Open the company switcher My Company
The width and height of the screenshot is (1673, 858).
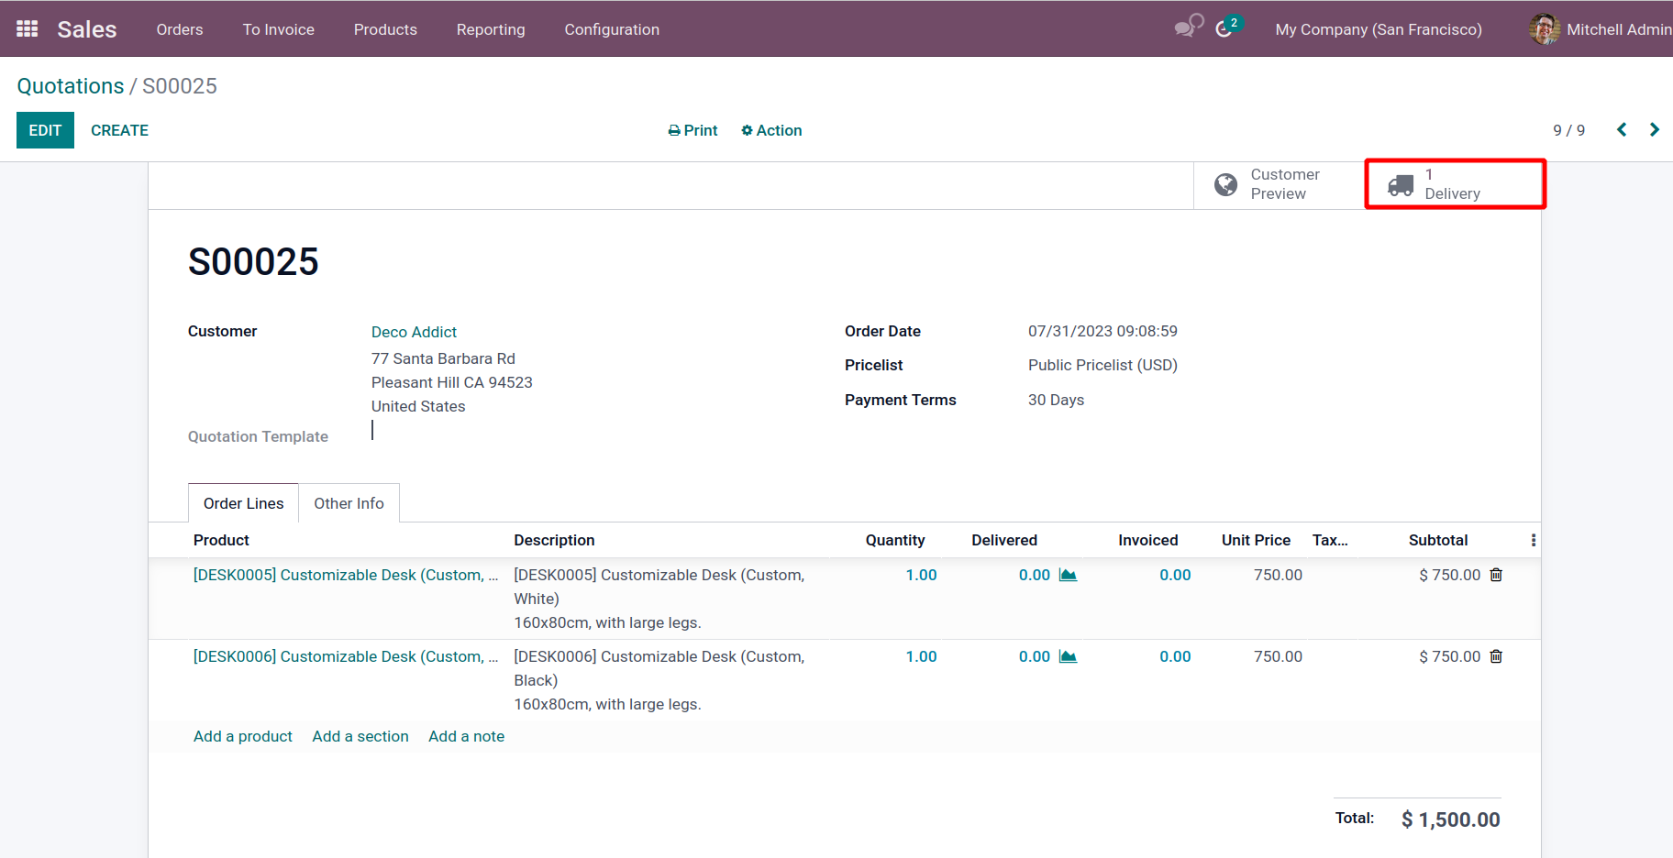pos(1378,29)
